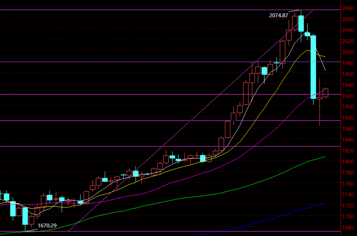Click the 1880 price axis label
357x236 pixels.
click(348, 118)
